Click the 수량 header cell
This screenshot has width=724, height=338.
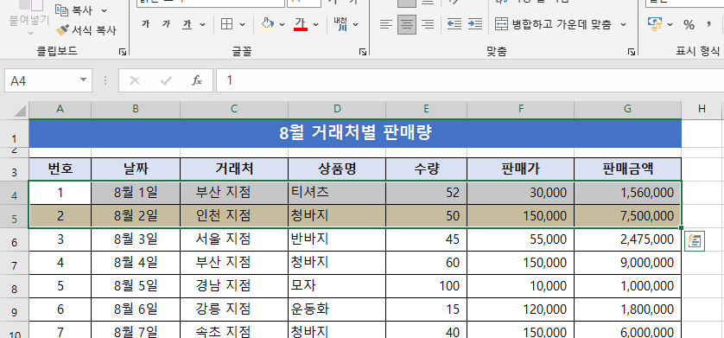(x=426, y=169)
